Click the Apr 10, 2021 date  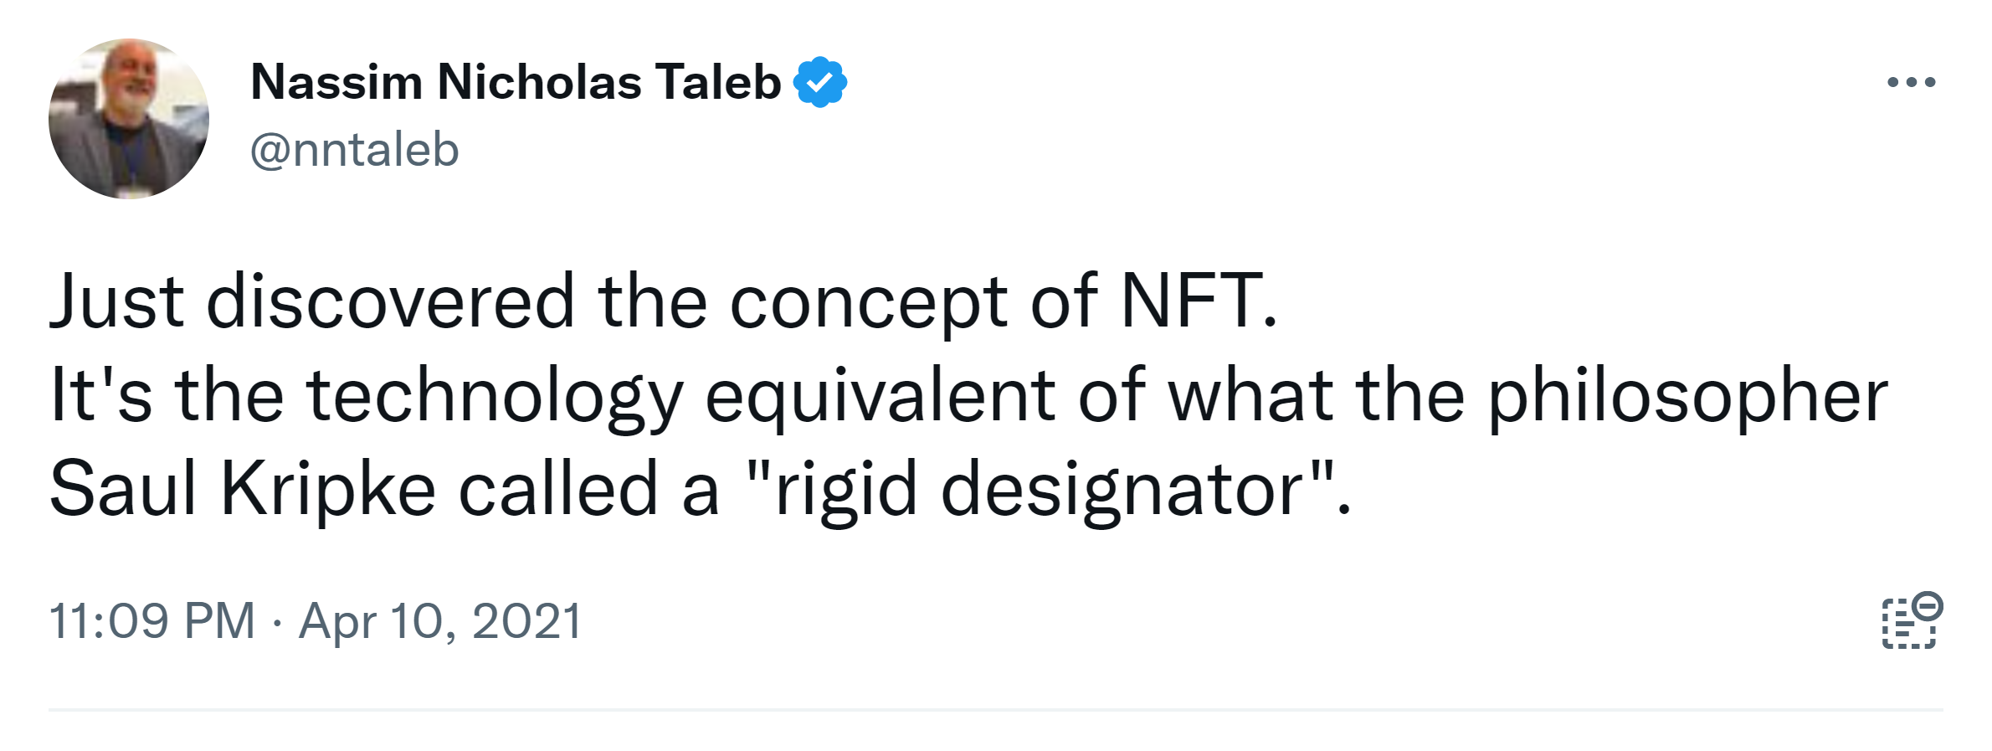[x=440, y=621]
